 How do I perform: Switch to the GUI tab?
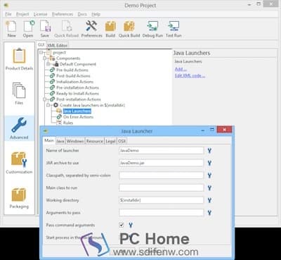41,44
